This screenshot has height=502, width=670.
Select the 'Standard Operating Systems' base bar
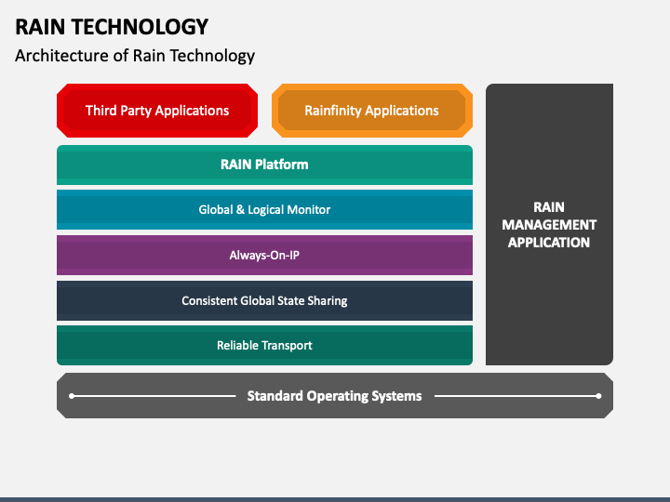click(x=335, y=396)
